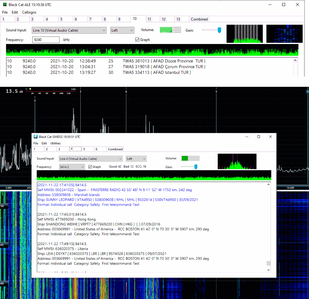Click the GMDSS spectrum thumbnail
The image size is (309, 299).
click(x=237, y=161)
